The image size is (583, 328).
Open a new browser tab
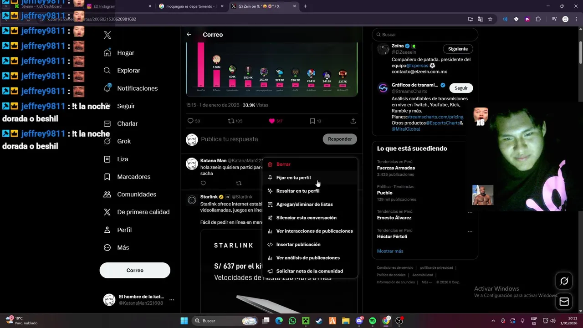pos(305,6)
